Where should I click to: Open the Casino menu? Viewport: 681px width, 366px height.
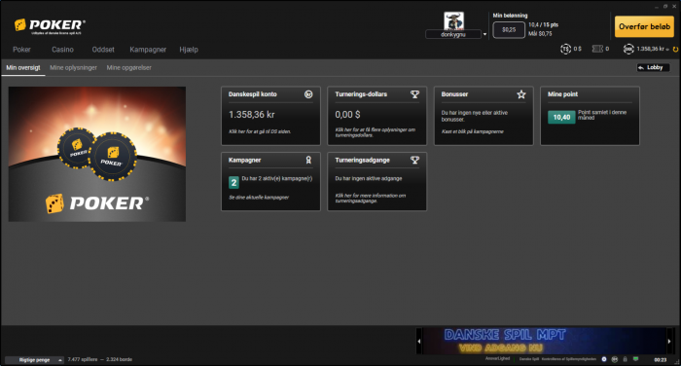[x=62, y=50]
